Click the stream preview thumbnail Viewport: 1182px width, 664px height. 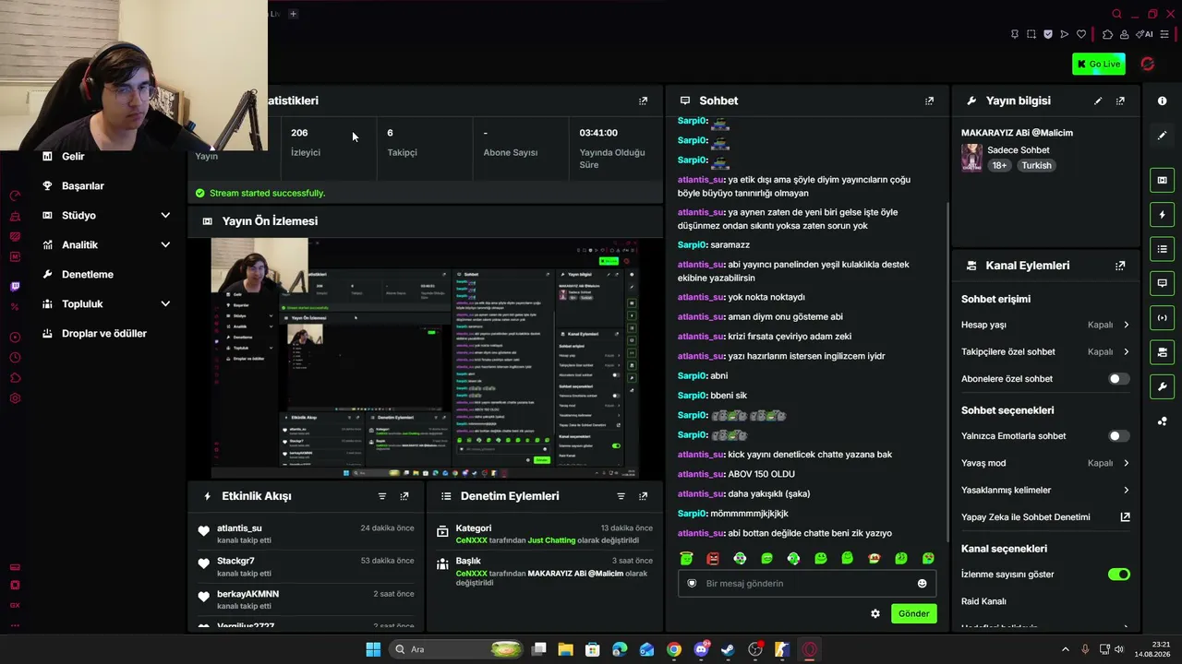tap(425, 358)
